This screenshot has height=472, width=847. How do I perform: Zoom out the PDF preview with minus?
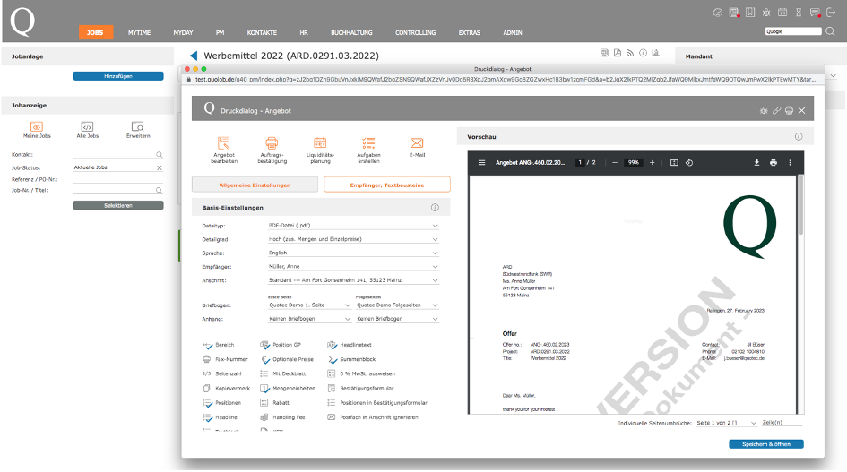(615, 162)
